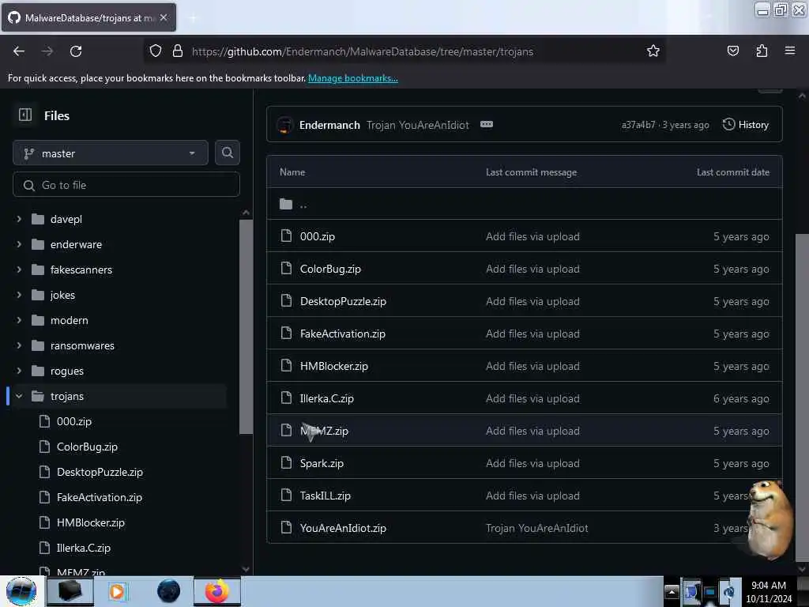Collapse the file tree side panel icon
This screenshot has height=607, width=809.
pyautogui.click(x=25, y=115)
